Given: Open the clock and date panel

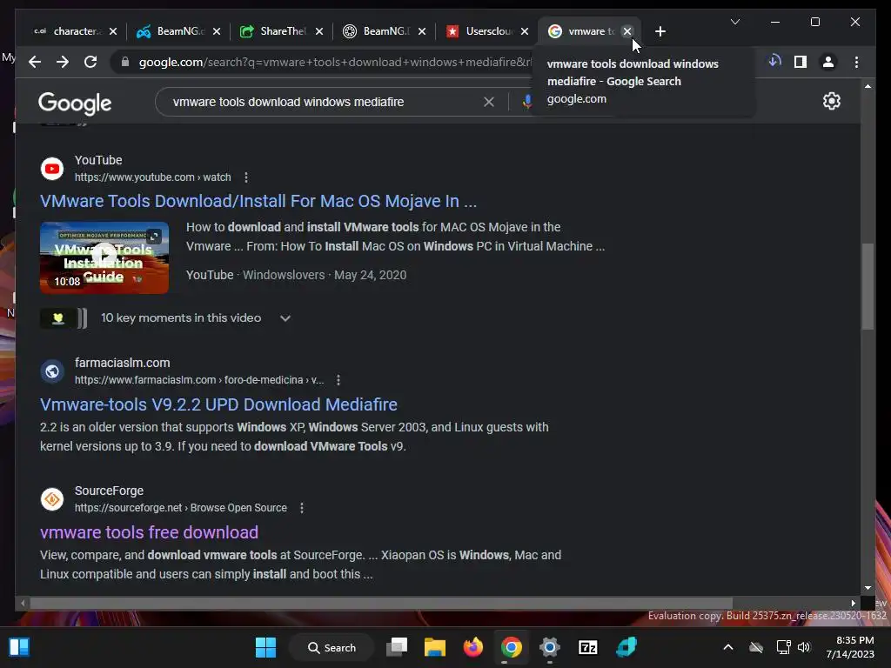Looking at the screenshot, I should click(850, 647).
